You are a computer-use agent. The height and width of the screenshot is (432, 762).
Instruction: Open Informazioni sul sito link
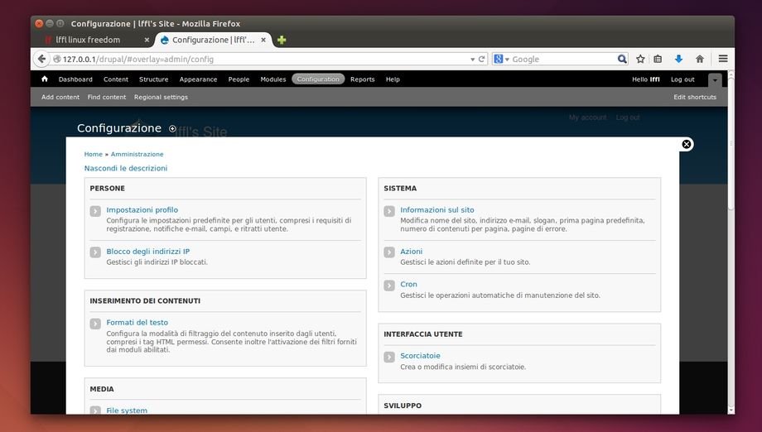pyautogui.click(x=437, y=209)
